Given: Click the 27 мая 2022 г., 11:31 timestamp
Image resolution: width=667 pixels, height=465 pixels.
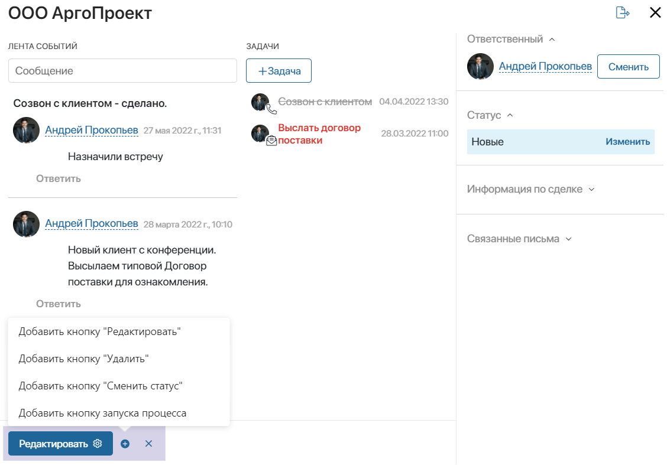Looking at the screenshot, I should [183, 131].
